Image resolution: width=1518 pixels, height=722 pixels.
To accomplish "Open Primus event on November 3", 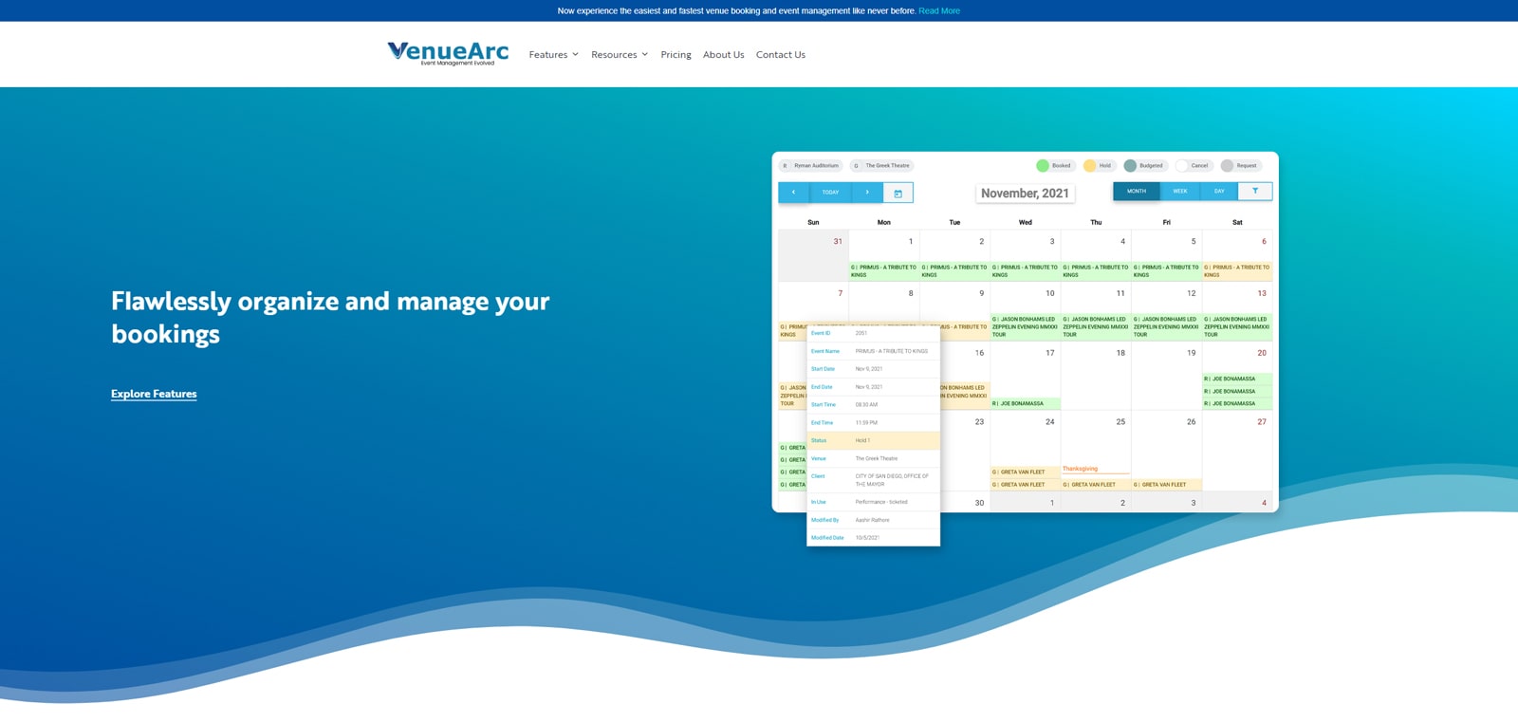I will point(1025,271).
